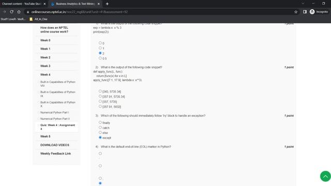Open lesson Numerical Python Part I
Viewport: 331px width, 186px height.
[x=55, y=113]
